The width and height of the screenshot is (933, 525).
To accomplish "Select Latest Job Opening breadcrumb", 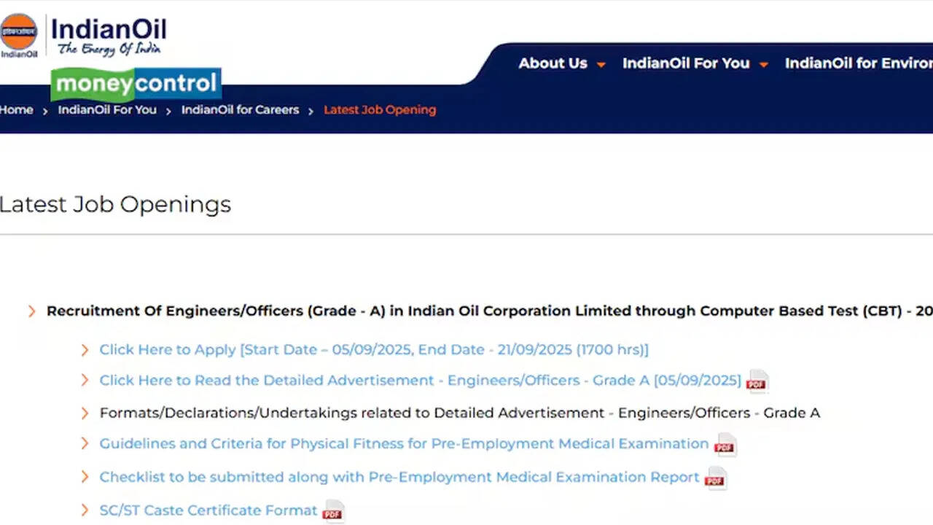I will coord(380,110).
